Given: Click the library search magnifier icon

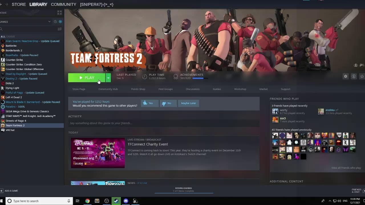Looking at the screenshot, I should pyautogui.click(x=1, y=29).
